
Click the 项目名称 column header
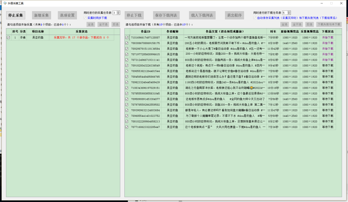point(38,32)
